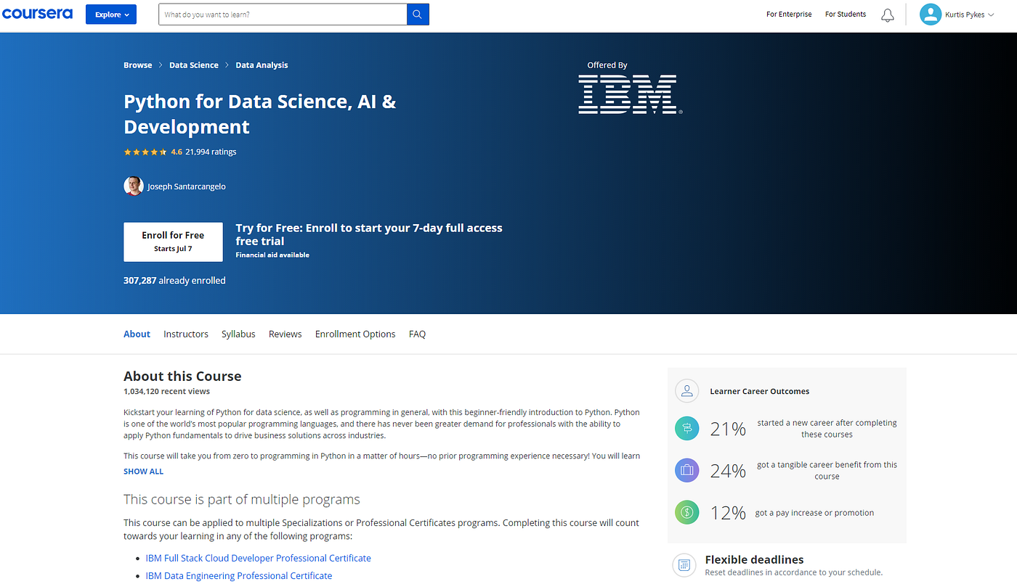The height and width of the screenshot is (584, 1017).
Task: Click the pay increase dollar icon
Action: (x=686, y=512)
